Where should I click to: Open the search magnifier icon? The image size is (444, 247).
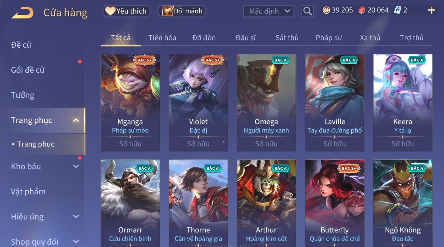308,11
